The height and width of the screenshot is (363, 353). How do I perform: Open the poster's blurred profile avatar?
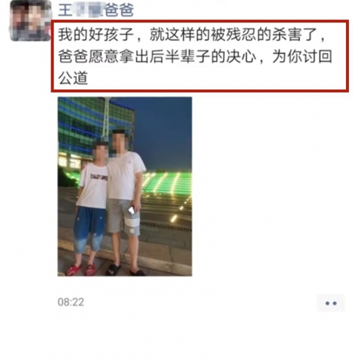31,21
